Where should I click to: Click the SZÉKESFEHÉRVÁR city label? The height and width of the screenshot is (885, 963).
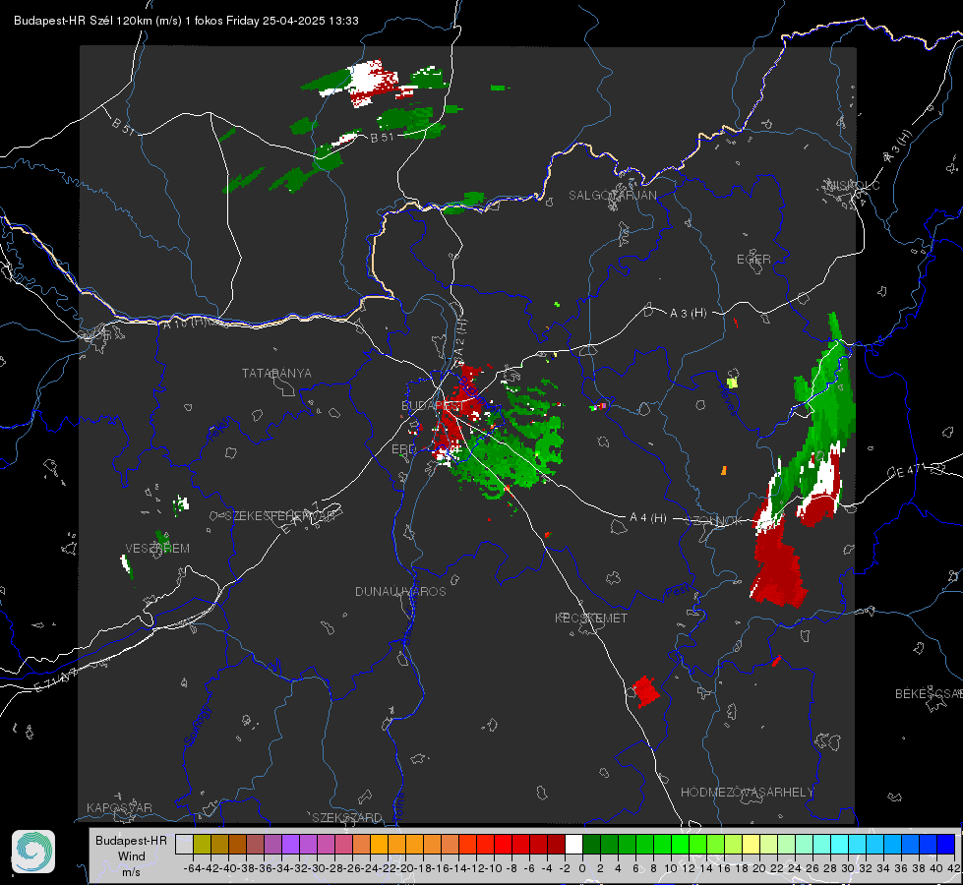[279, 516]
